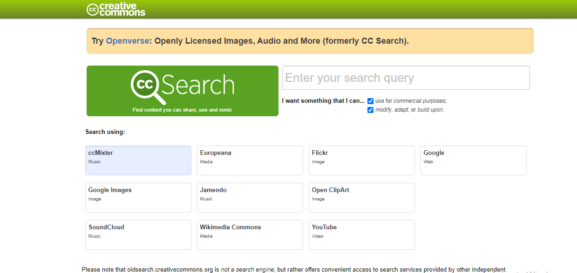Select Google Images search source
577x273 pixels.
[x=138, y=198]
